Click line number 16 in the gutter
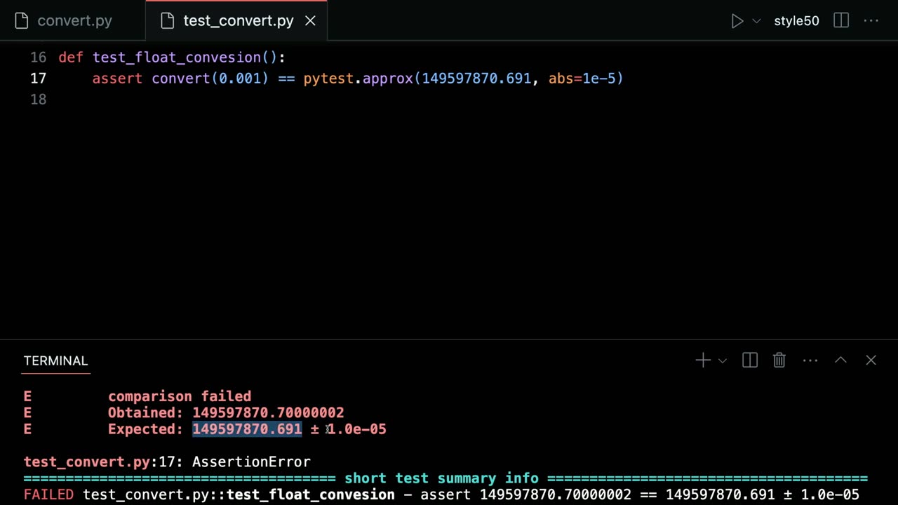Screen dimensions: 898x505 tap(38, 58)
